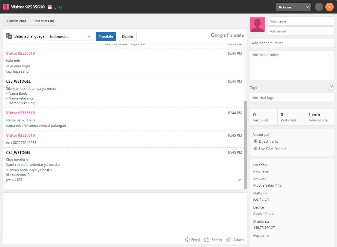Click the translate language icon beside Detected language
The width and height of the screenshot is (337, 247).
(9, 36)
